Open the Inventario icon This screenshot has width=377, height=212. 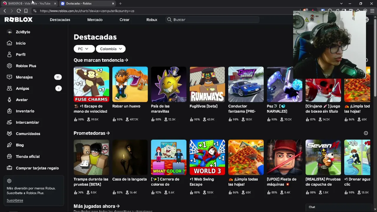9,111
